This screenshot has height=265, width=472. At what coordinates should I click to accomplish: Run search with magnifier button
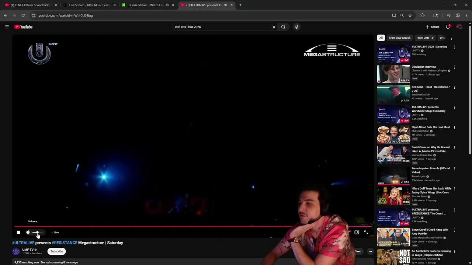(283, 27)
